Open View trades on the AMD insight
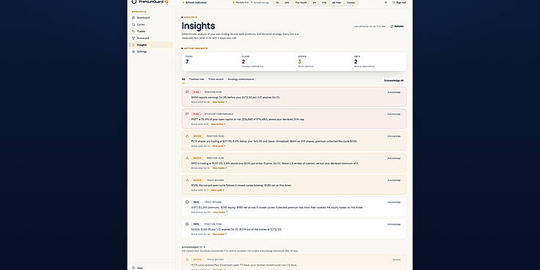This screenshot has width=540, height=270. (219, 168)
